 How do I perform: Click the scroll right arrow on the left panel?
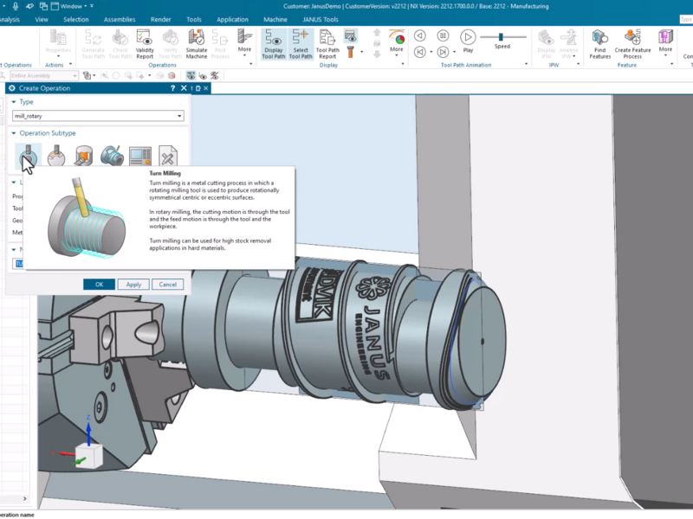pos(25,499)
